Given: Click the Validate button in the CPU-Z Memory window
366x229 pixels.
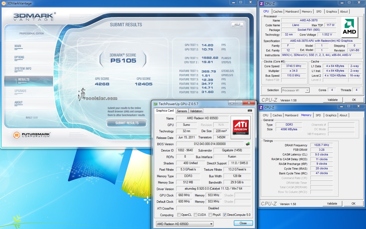Looking at the screenshot, I should pos(332,204).
